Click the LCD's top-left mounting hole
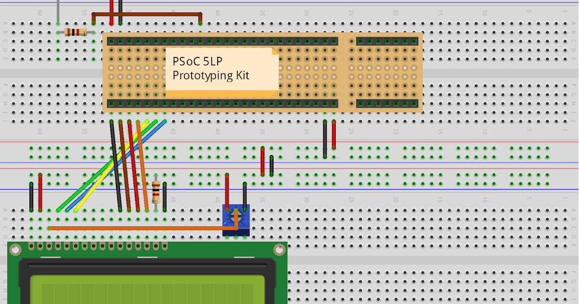This screenshot has width=579, height=304. click(16, 249)
